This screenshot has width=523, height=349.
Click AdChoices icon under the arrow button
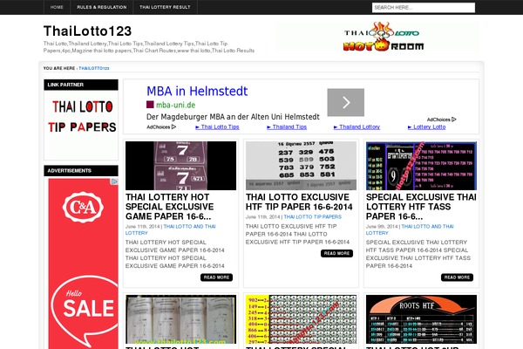pyautogui.click(x=442, y=120)
